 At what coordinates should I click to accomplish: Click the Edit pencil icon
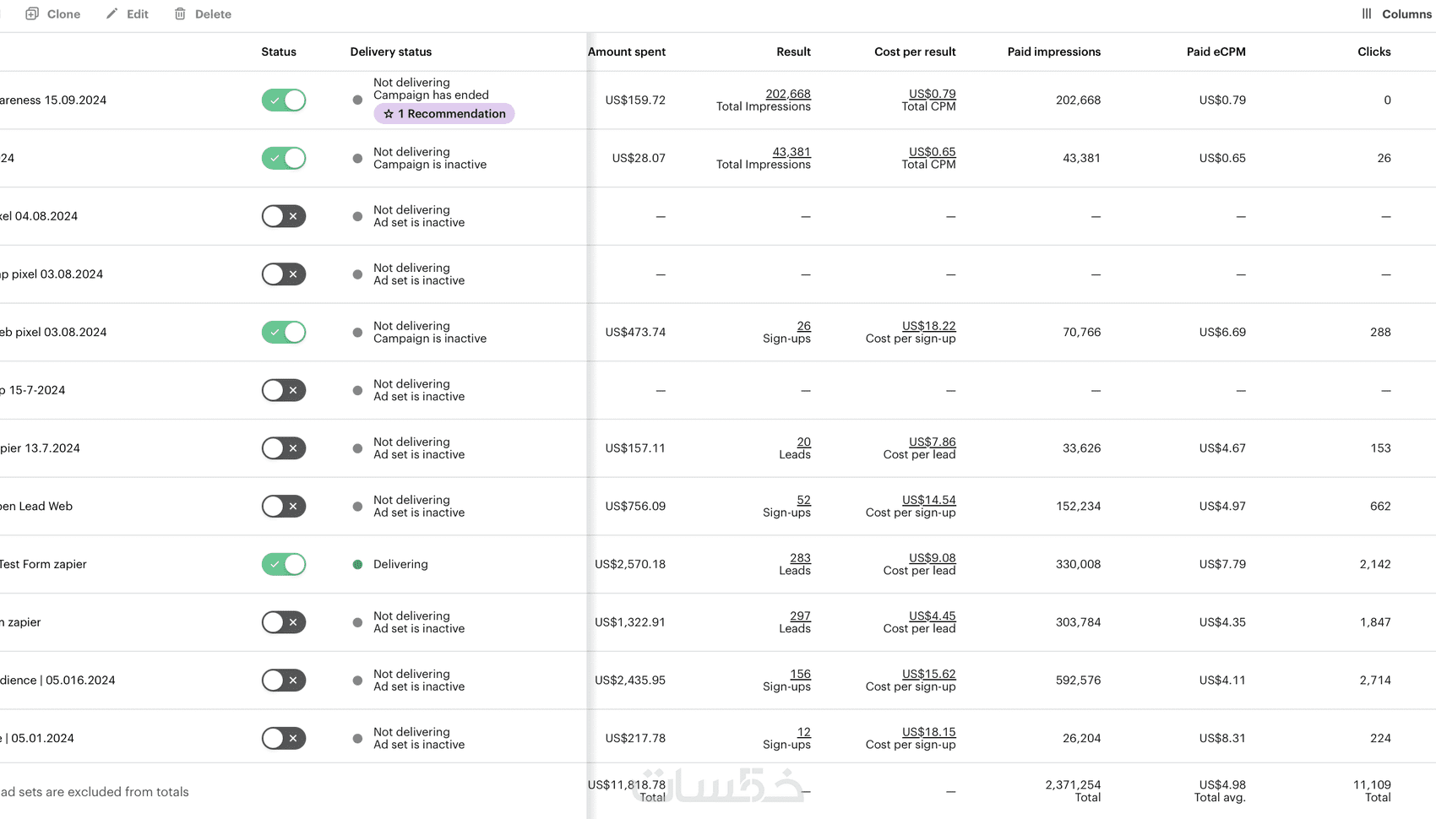tap(112, 14)
